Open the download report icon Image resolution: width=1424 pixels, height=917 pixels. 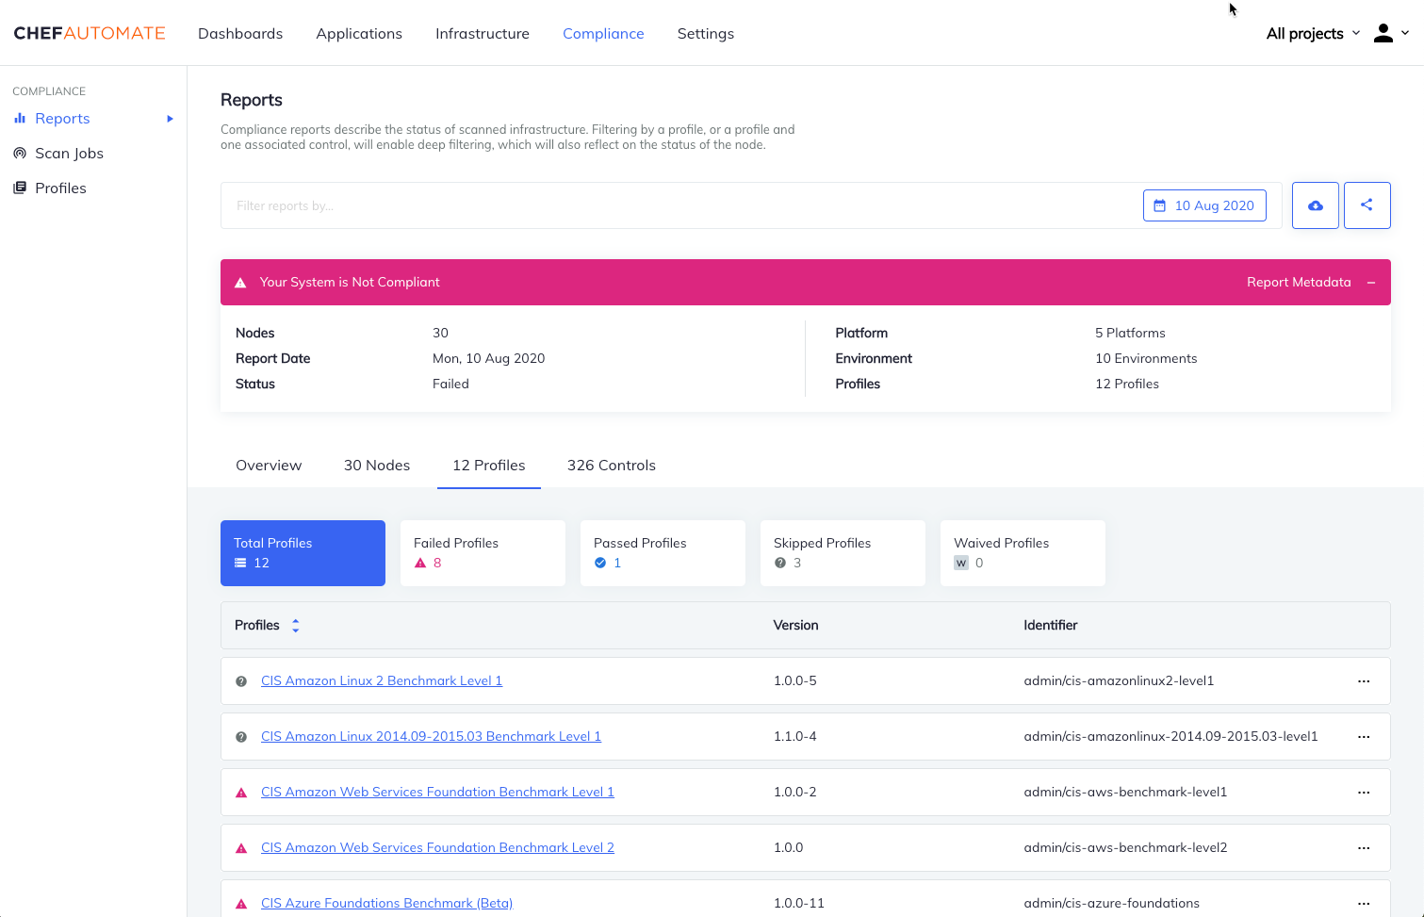pyautogui.click(x=1315, y=205)
